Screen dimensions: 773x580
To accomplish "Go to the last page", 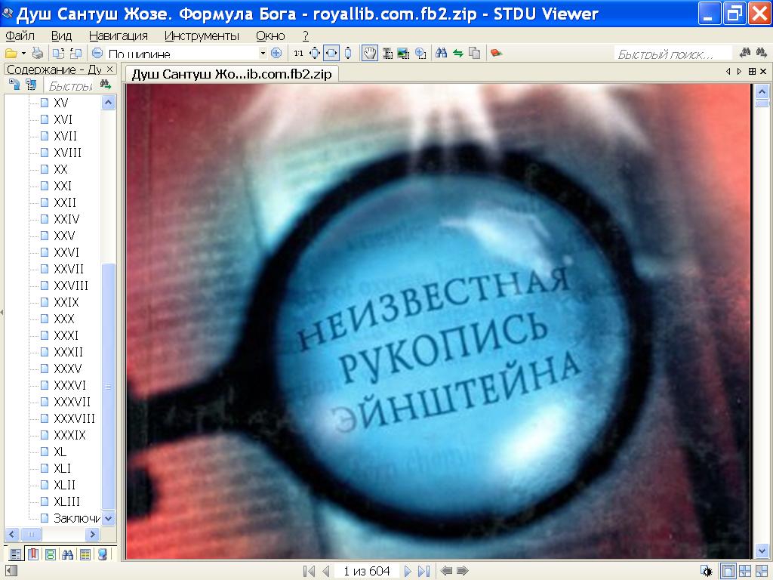I will (x=424, y=571).
